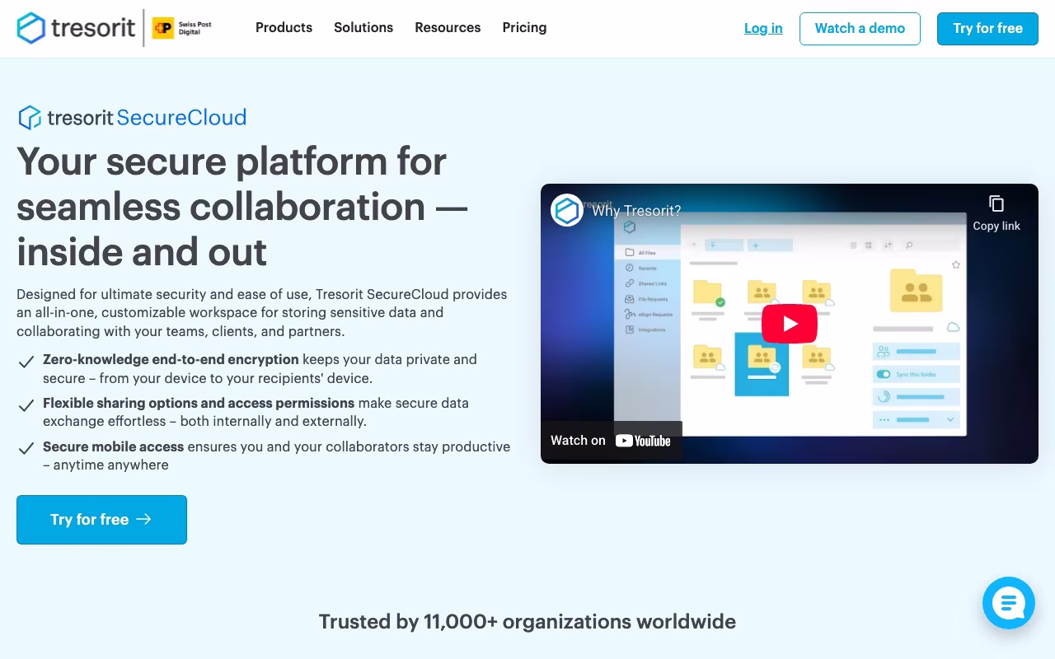Click the header Try for free button
Screen dimensions: 1055x659
[x=987, y=28]
